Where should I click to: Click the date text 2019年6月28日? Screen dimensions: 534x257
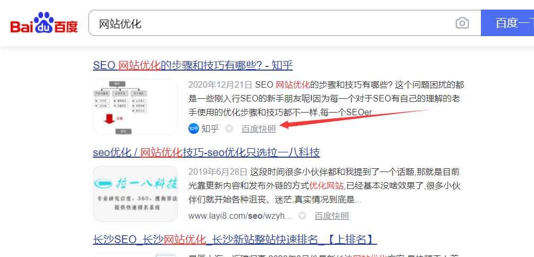point(218,171)
